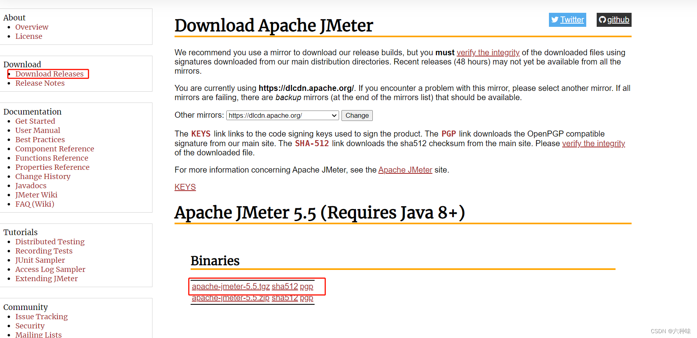Open the github link button
Screen dimensions: 697x338
click(x=614, y=20)
